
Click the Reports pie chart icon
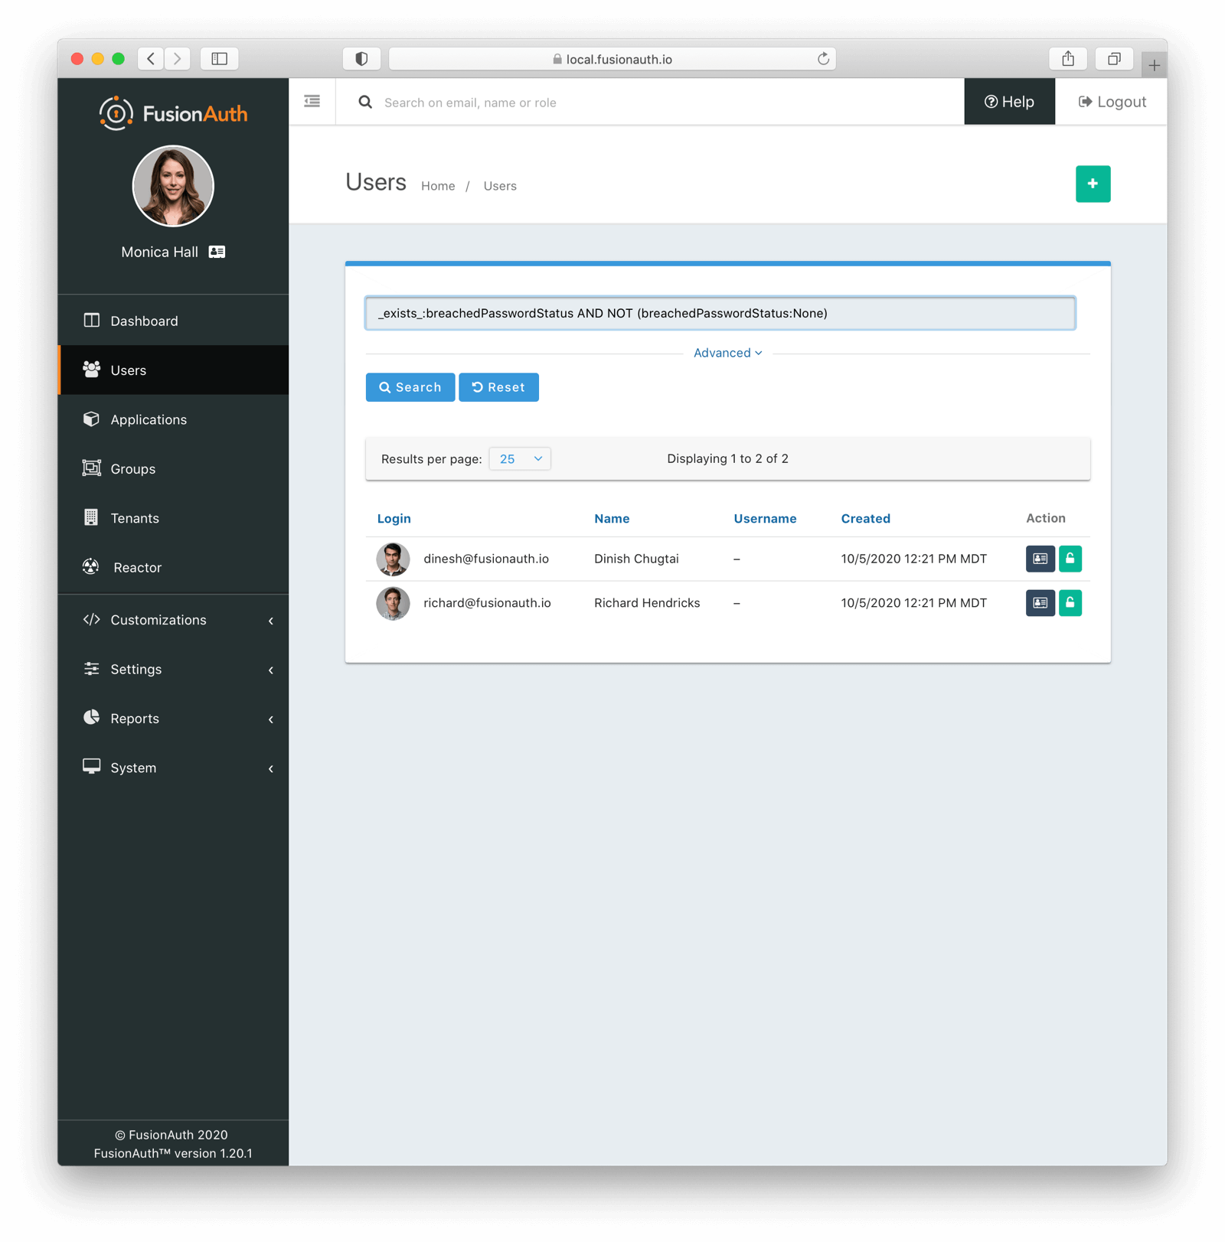pos(91,717)
